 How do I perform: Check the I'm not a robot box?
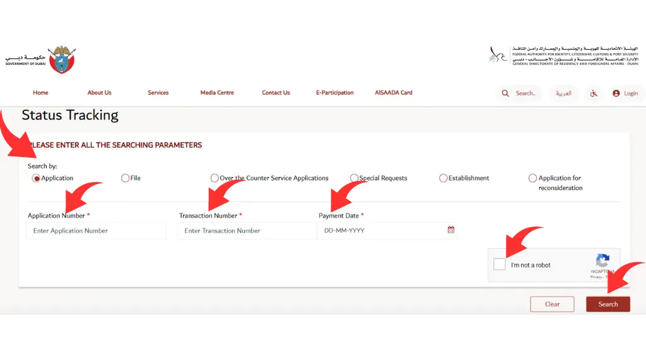[500, 264]
